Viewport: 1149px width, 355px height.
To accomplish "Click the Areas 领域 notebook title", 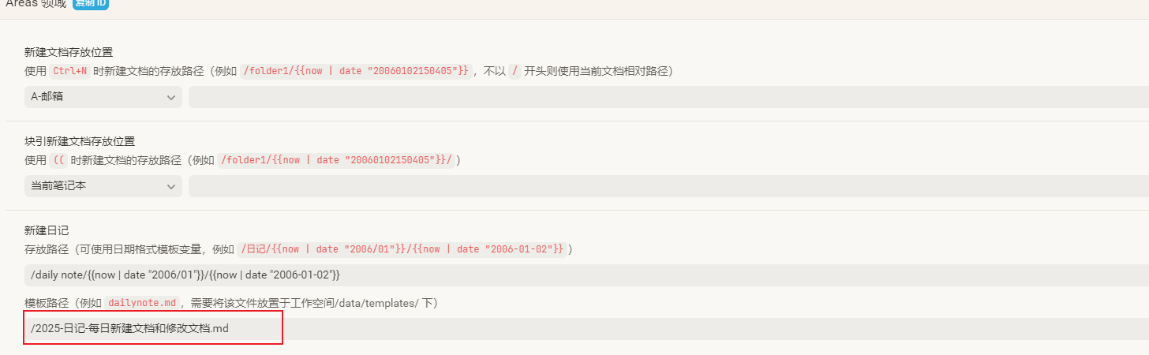I will tap(36, 4).
